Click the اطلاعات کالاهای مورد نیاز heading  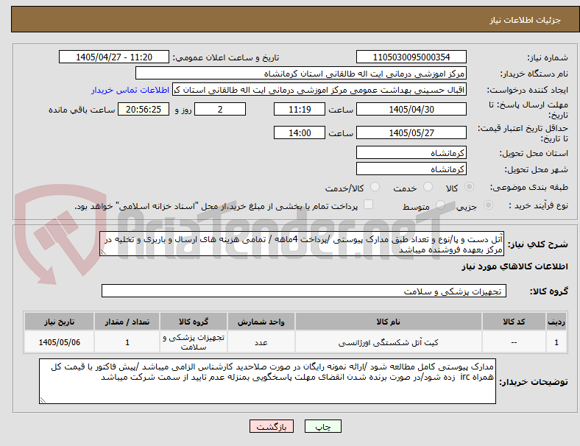click(514, 266)
